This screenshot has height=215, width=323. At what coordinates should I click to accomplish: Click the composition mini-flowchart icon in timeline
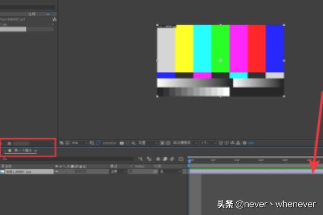click(140, 159)
